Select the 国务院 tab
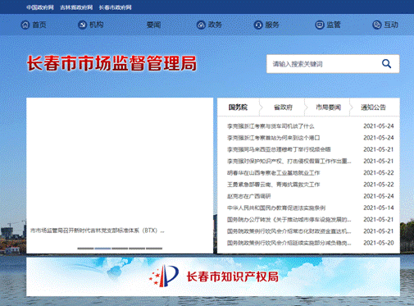Image resolution: width=414 pixels, height=306 pixels. pyautogui.click(x=238, y=107)
